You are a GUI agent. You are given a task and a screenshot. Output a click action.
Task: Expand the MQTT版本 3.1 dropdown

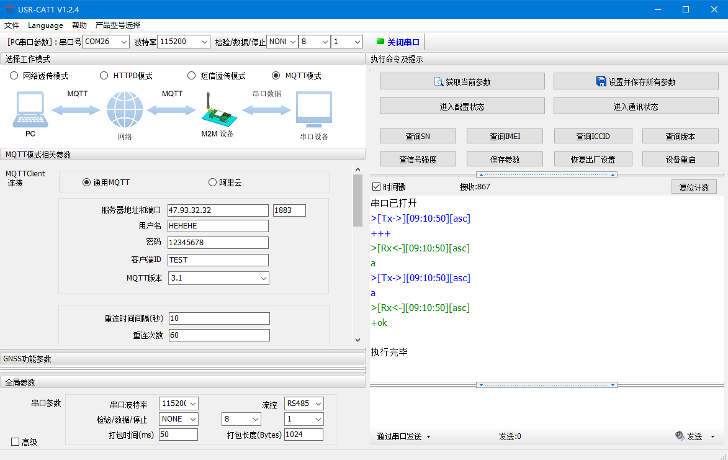tap(264, 278)
